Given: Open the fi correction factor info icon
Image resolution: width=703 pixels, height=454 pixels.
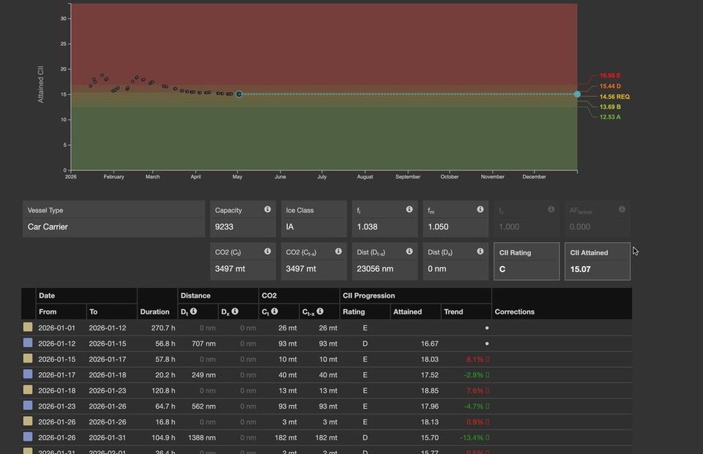Looking at the screenshot, I should click(409, 209).
